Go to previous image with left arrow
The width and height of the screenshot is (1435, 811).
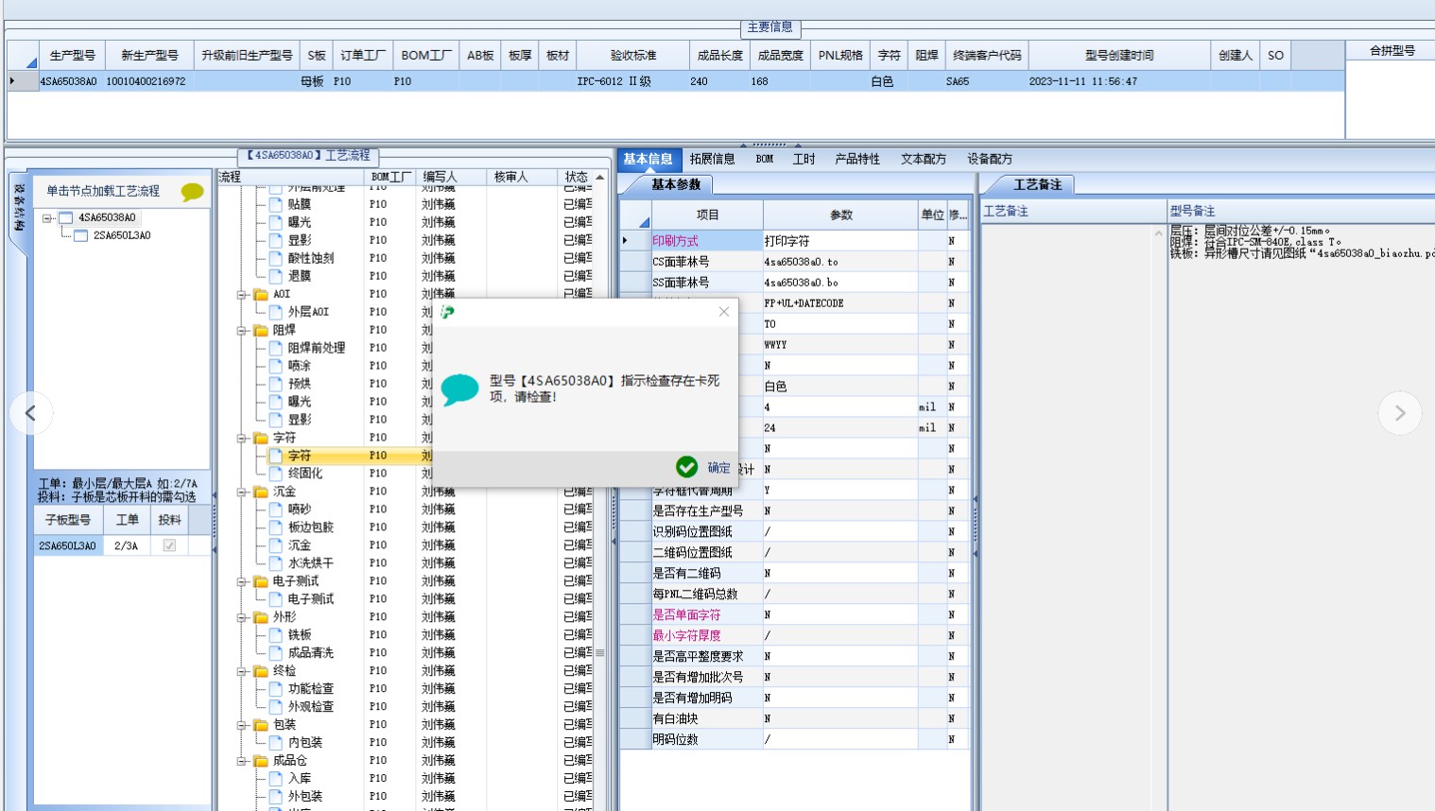tap(31, 413)
